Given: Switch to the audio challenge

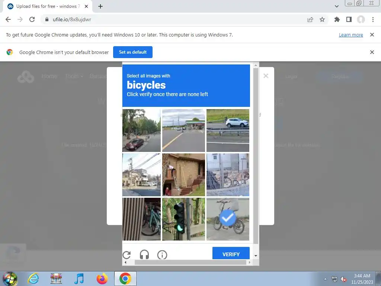Looking at the screenshot, I should [144, 255].
